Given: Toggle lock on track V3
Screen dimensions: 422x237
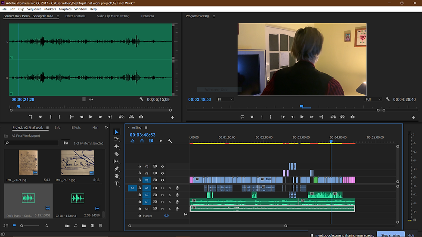Looking at the screenshot, I should pyautogui.click(x=140, y=166).
